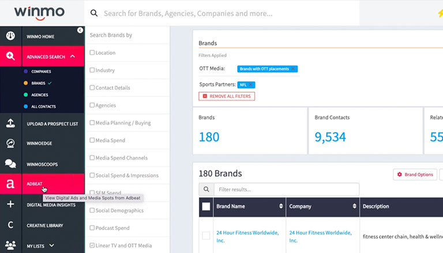Check the Media Spend Channels checkbox

point(92,157)
